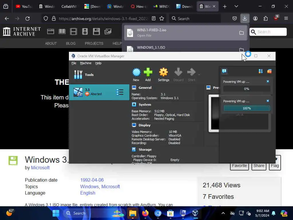Image resolution: width=293 pixels, height=220 pixels.
Task: Click the clear all notifications icon
Action: (270, 71)
